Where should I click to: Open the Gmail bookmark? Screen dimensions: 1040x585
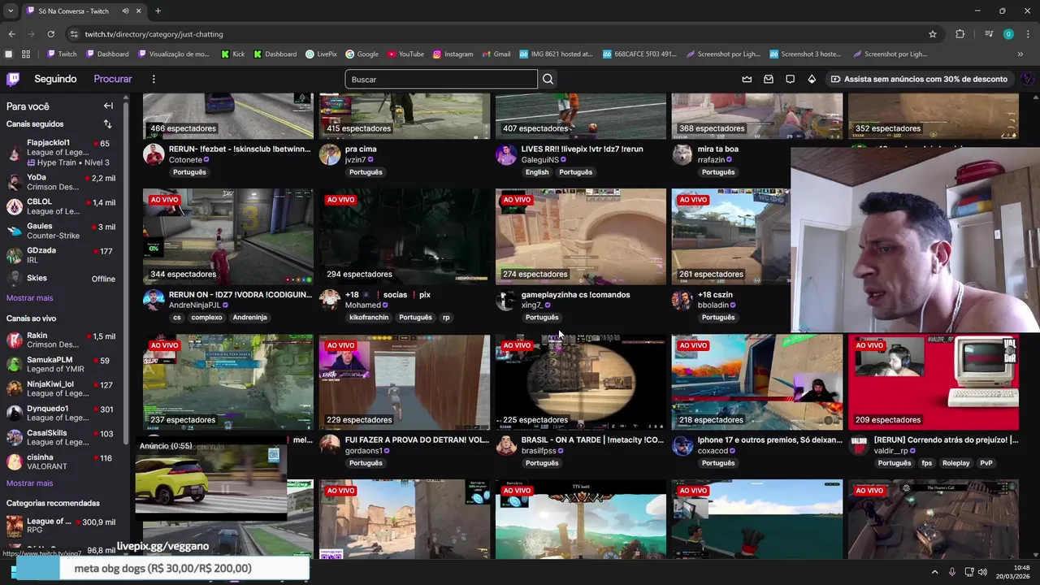tap(496, 54)
